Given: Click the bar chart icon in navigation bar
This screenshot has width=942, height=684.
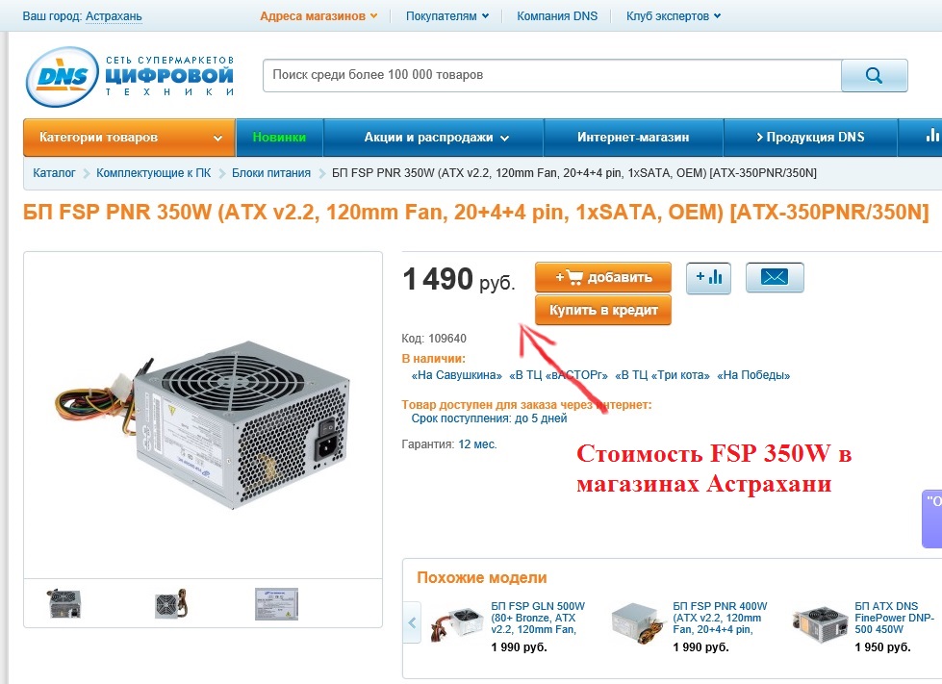Looking at the screenshot, I should (x=931, y=136).
